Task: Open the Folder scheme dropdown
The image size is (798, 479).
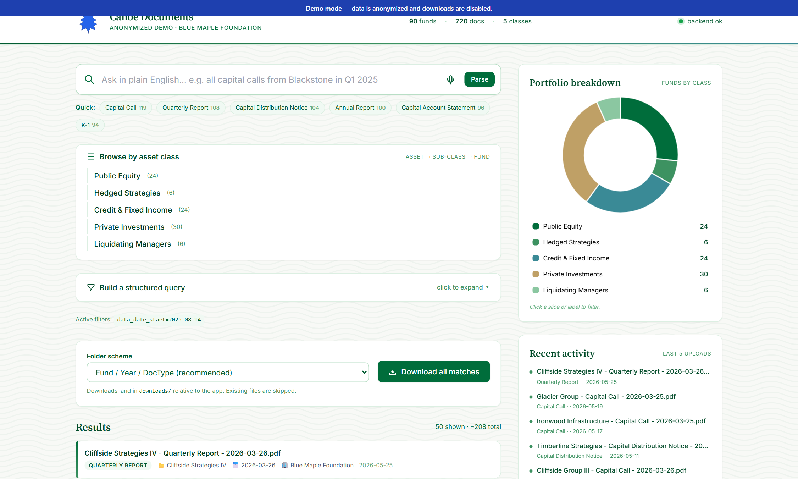Action: (x=228, y=373)
